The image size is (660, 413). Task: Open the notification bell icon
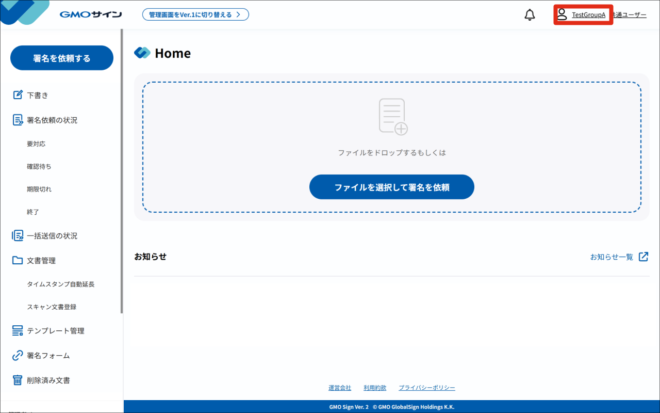[530, 15]
